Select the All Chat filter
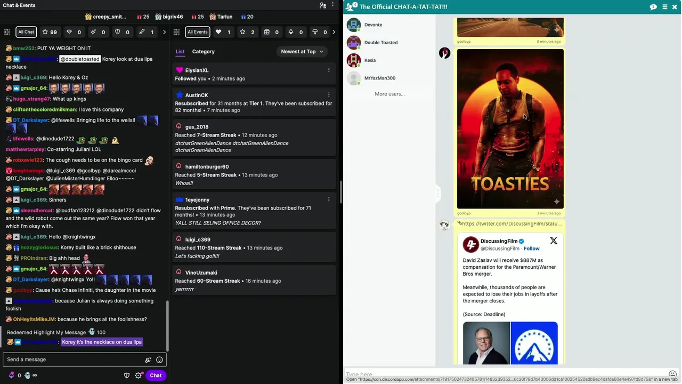The height and width of the screenshot is (384, 682). (x=26, y=32)
